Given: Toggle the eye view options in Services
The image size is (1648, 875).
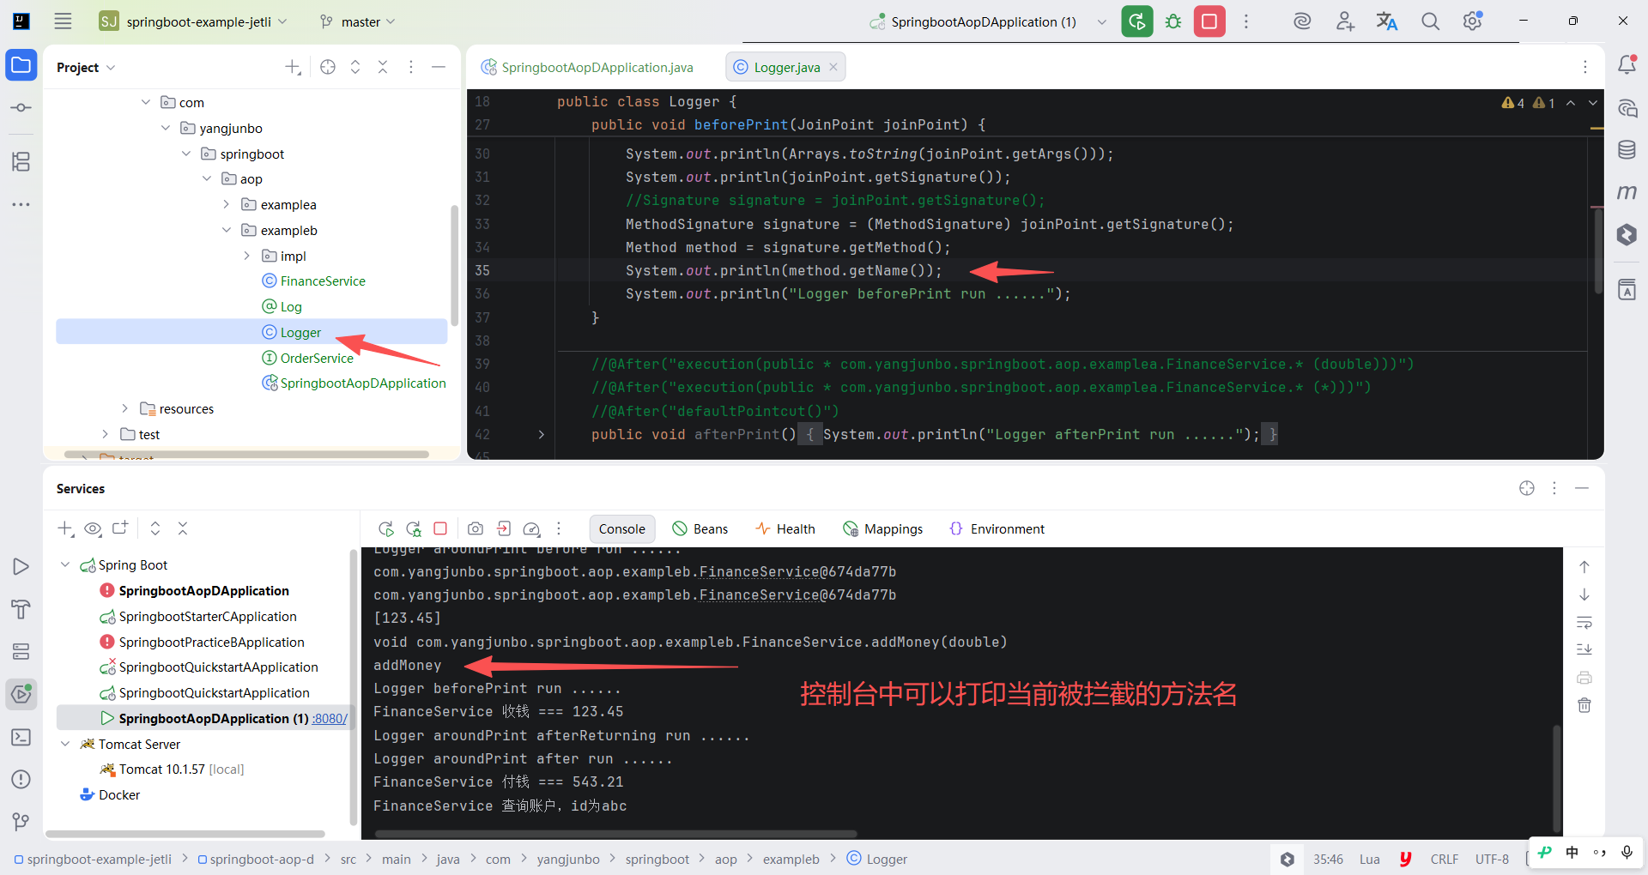Looking at the screenshot, I should pos(93,528).
